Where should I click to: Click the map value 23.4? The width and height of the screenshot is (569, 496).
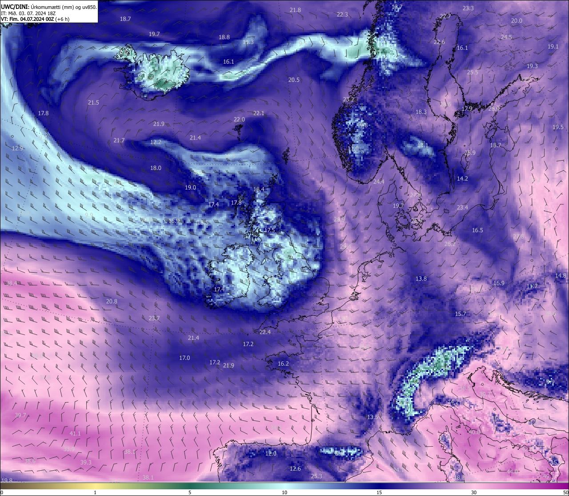[x=462, y=207]
